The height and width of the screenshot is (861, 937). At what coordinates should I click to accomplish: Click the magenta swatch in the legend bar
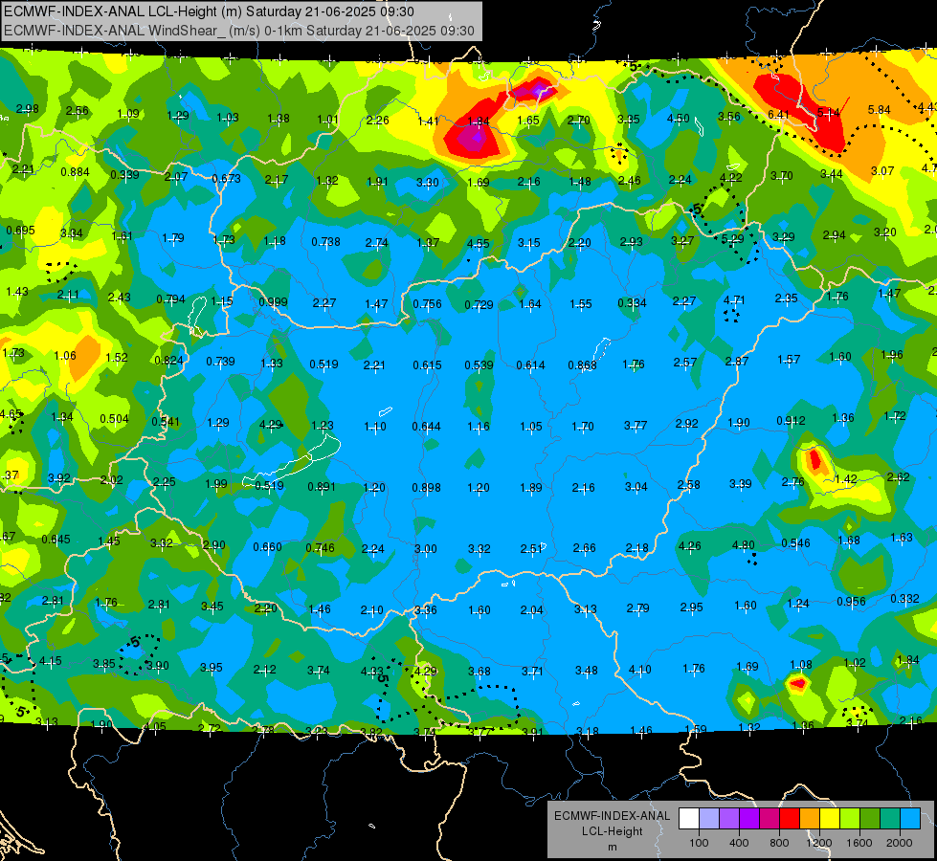(770, 818)
